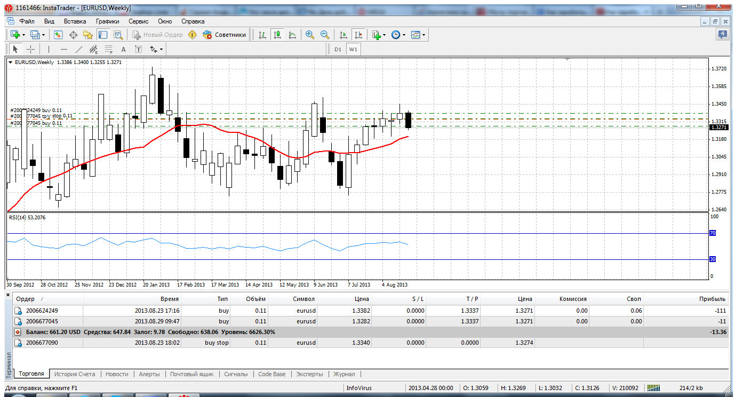The image size is (735, 397).
Task: Open the Market Watch window icon
Action: coord(58,35)
